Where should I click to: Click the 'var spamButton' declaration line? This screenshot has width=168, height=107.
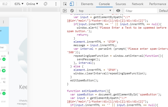click(x=116, y=94)
